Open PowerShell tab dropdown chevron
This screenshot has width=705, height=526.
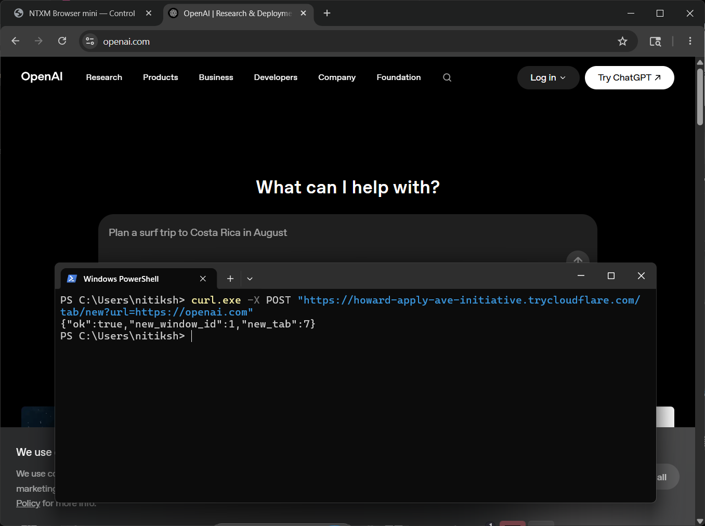pos(250,279)
